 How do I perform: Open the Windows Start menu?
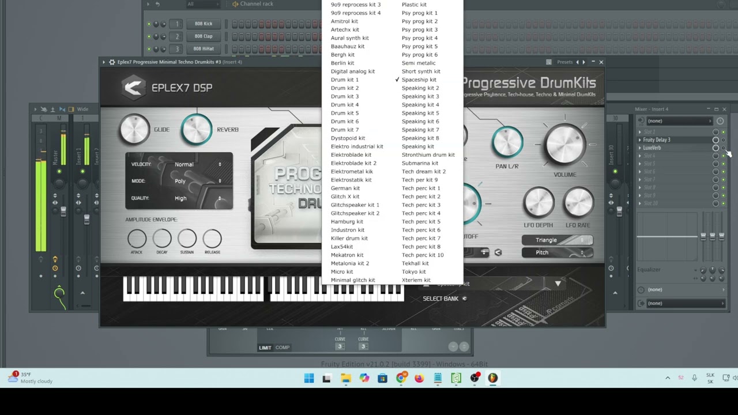(309, 378)
